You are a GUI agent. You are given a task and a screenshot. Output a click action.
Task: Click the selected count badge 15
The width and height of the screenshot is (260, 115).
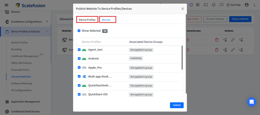click(x=105, y=31)
